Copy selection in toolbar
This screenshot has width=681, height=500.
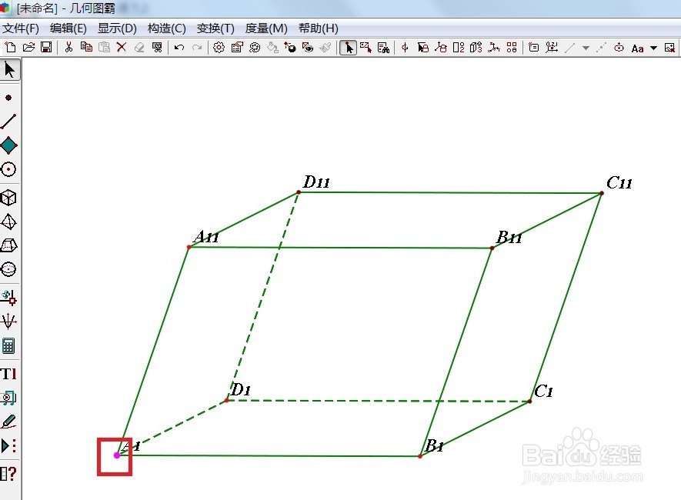pos(86,47)
